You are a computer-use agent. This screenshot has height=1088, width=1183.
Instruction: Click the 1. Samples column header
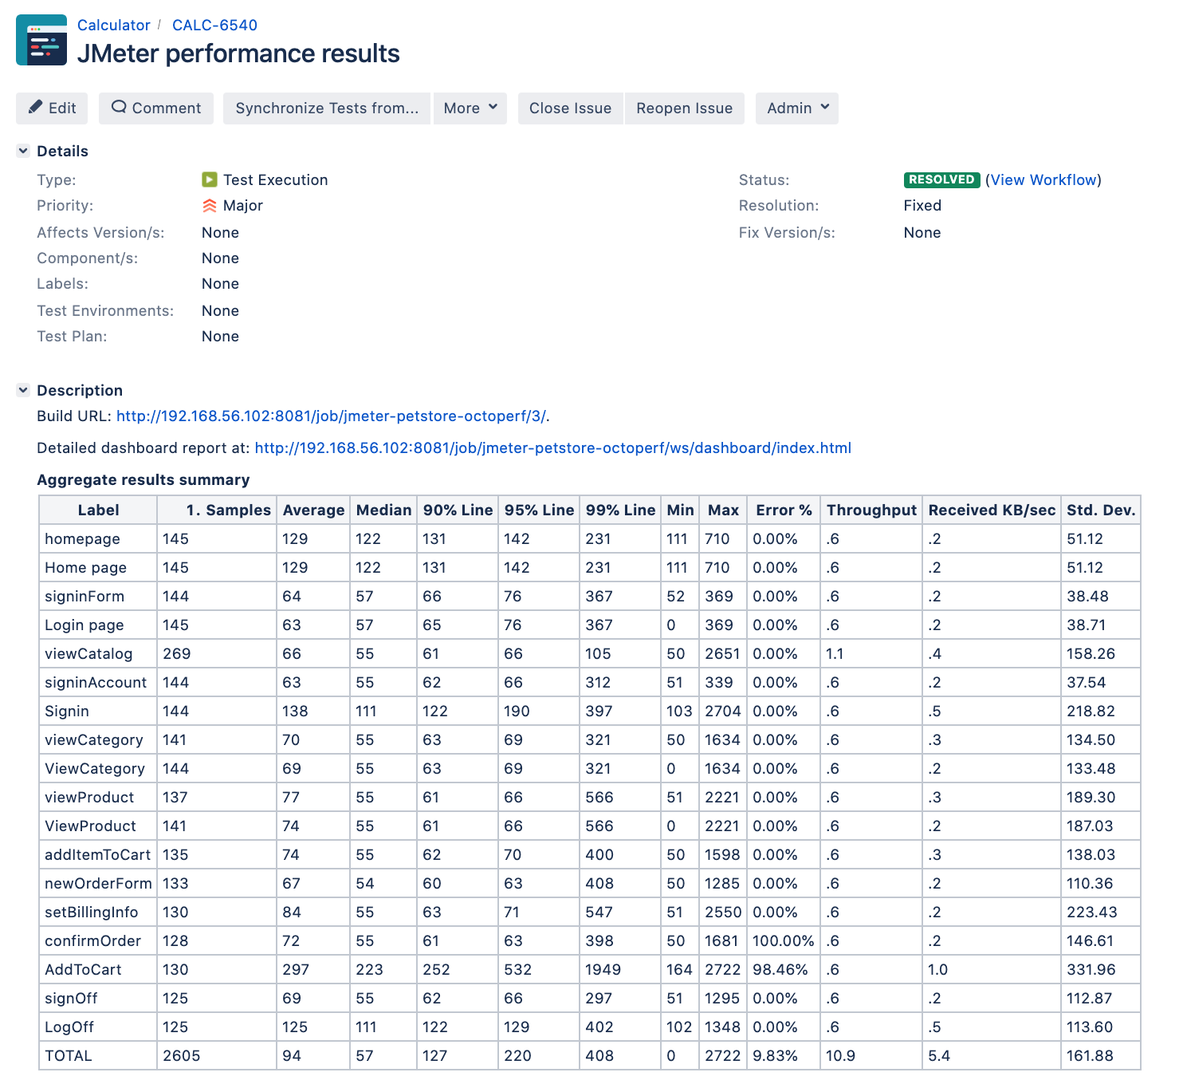(x=217, y=510)
